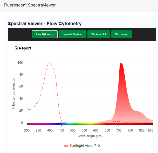Click the Report text label
This screenshot has width=158, height=153.
(x=25, y=48)
